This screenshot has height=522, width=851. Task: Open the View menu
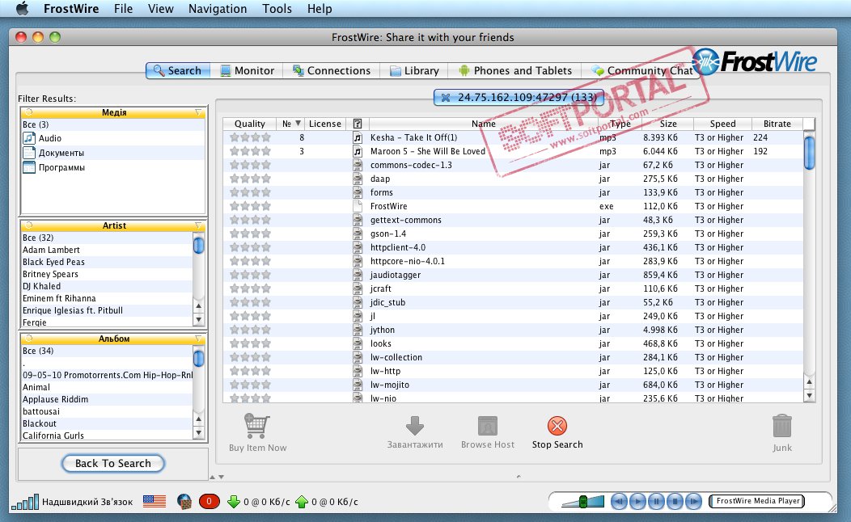pos(161,9)
